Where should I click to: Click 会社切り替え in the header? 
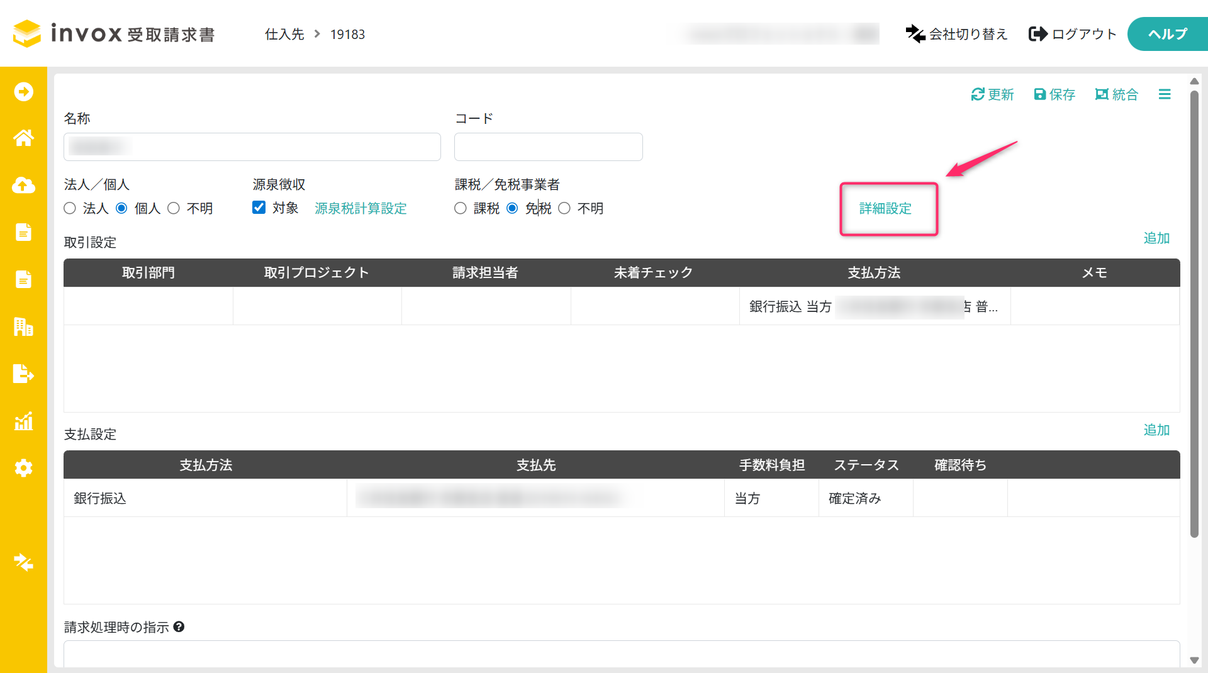point(956,34)
